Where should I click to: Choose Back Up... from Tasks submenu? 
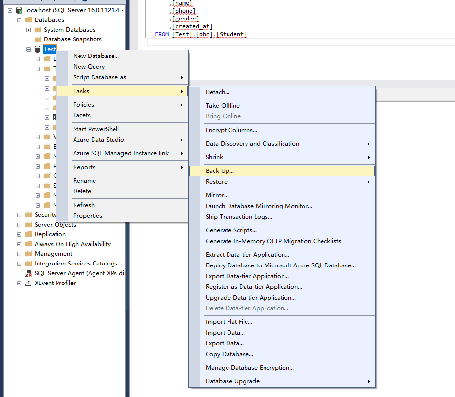(x=220, y=171)
